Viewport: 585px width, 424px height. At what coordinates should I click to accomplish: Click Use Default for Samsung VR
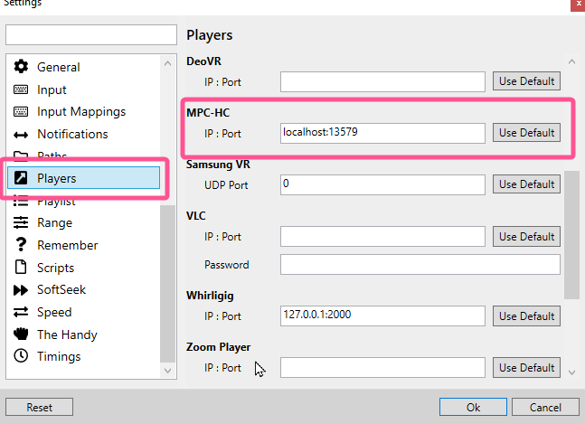526,184
